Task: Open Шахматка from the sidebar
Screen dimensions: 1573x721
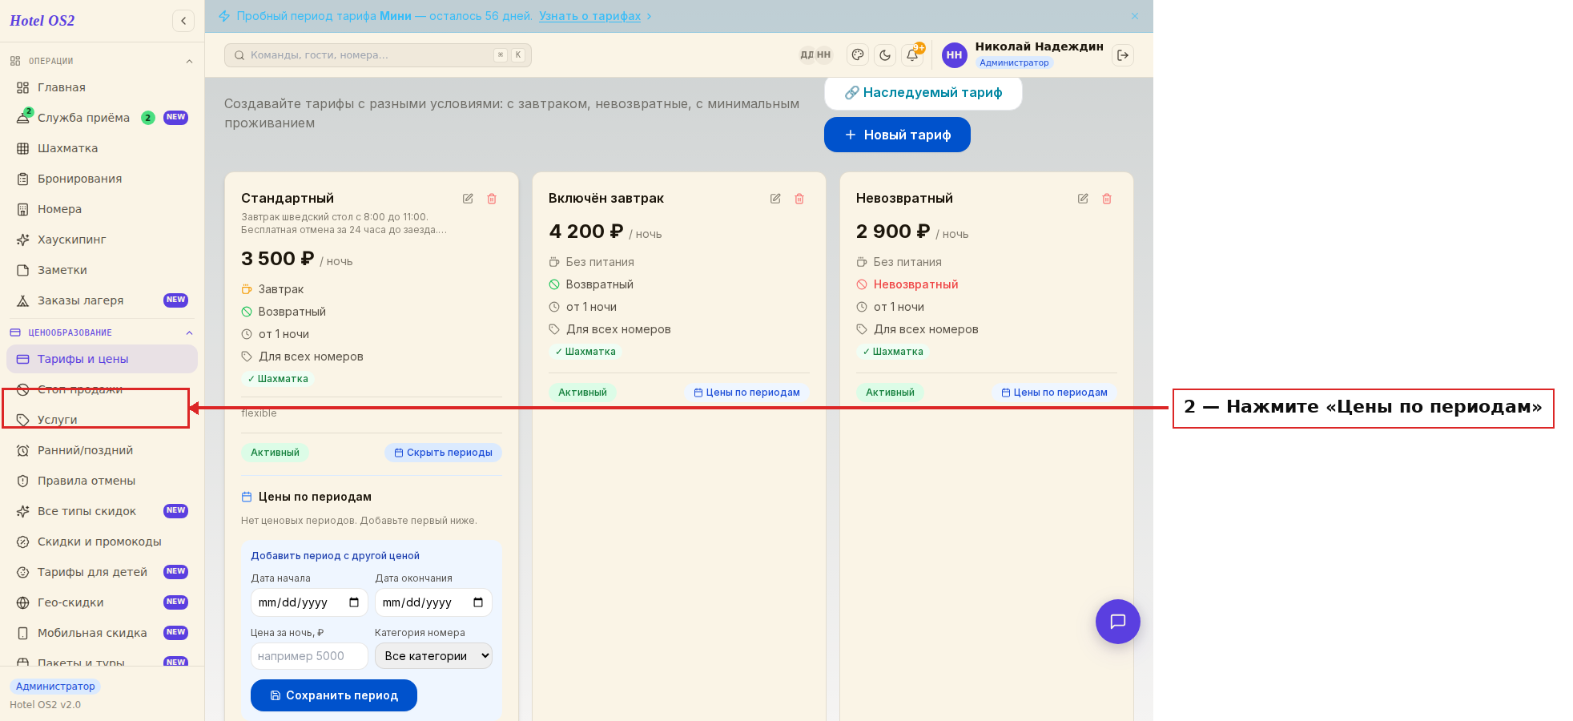Action: pyautogui.click(x=102, y=148)
